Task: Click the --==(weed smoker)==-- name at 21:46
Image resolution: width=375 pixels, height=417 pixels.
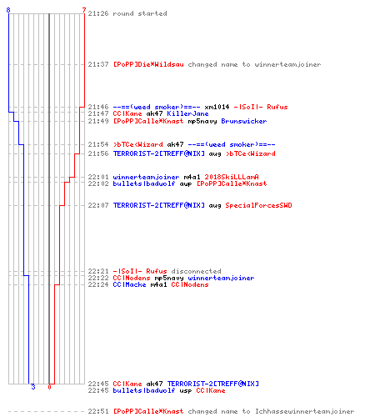Action: [x=157, y=107]
